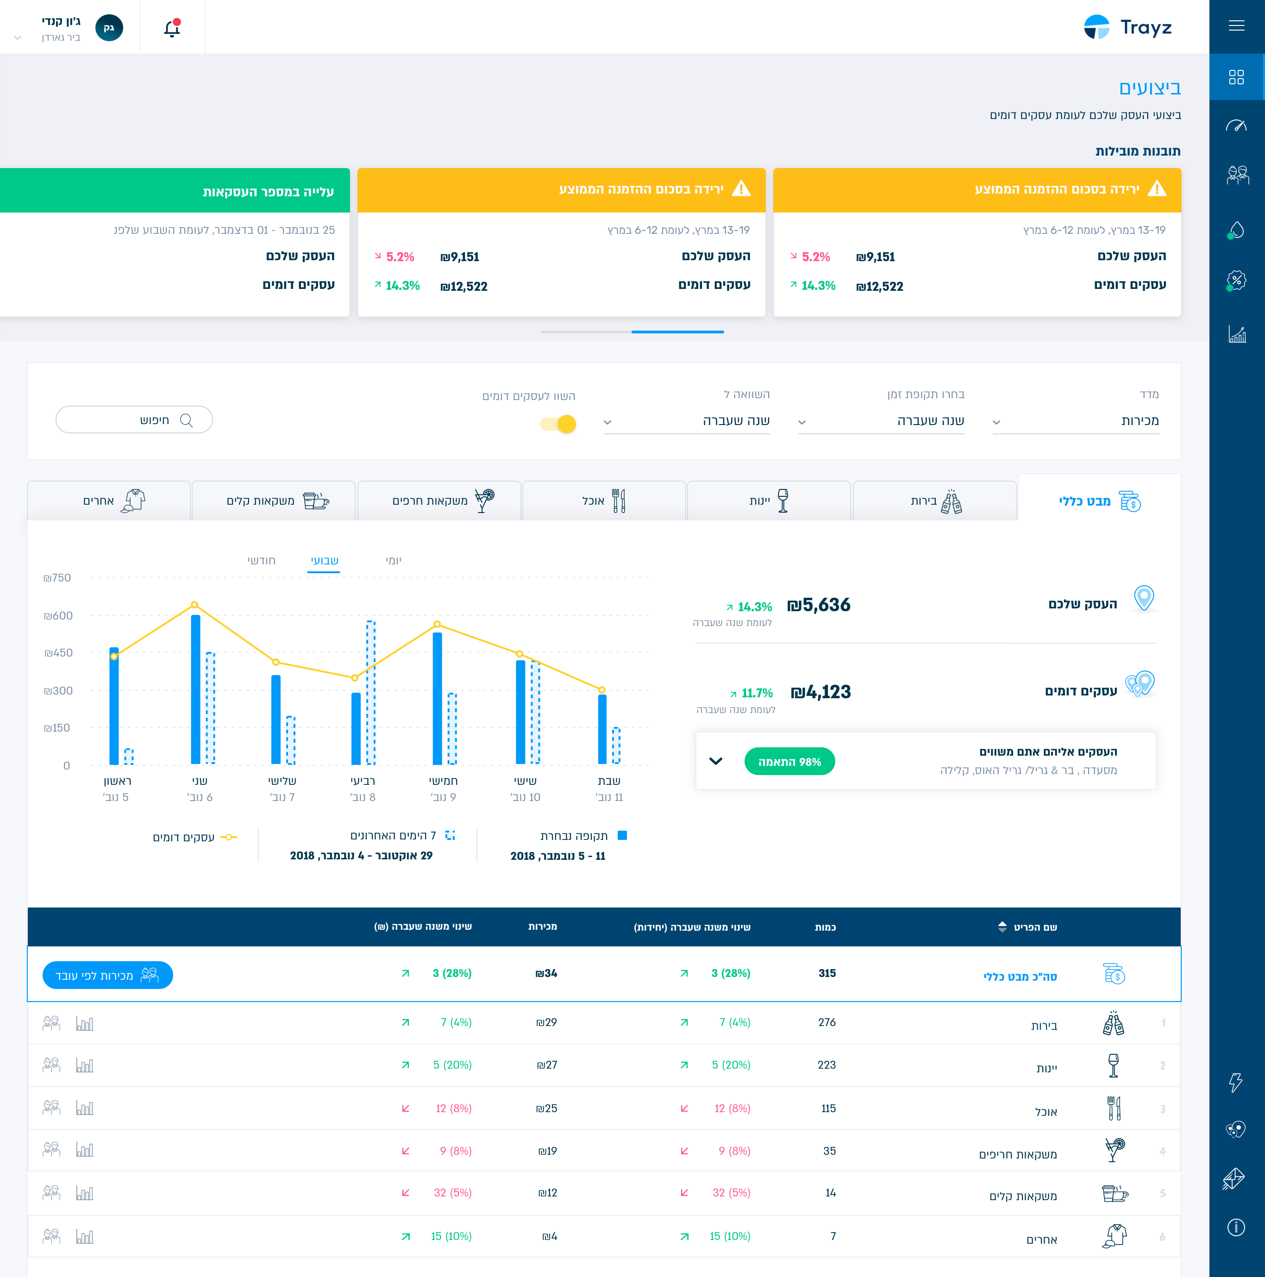Open the השוואה ל comparison dropdown
Screen dimensions: 1265x1277
click(x=687, y=421)
